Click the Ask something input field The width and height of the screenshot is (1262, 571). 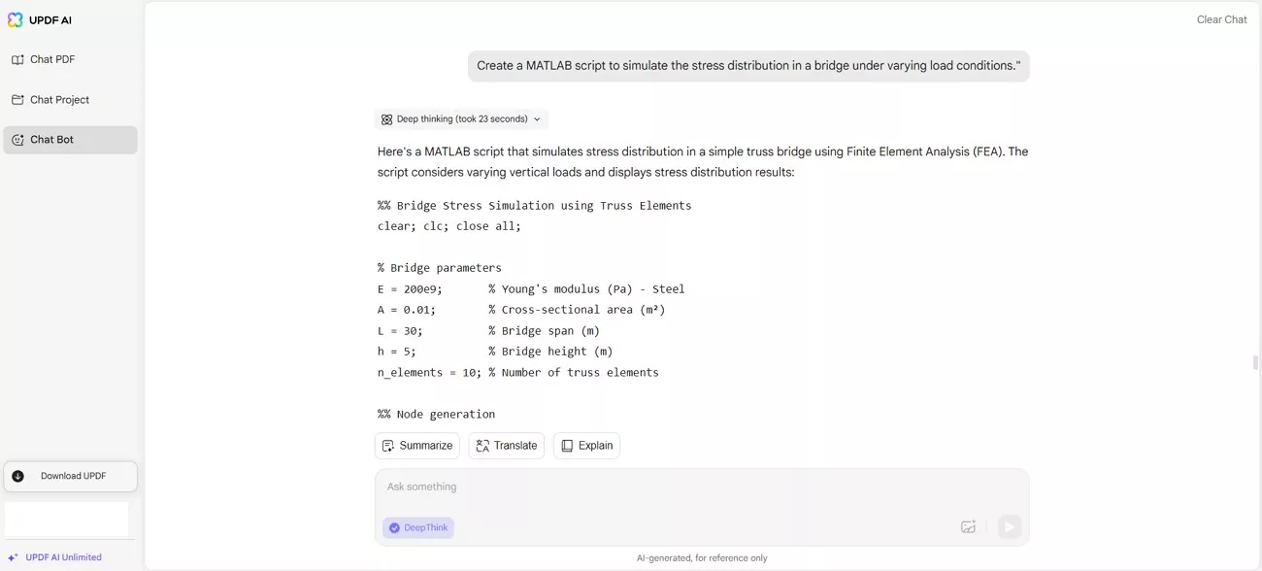click(680, 486)
